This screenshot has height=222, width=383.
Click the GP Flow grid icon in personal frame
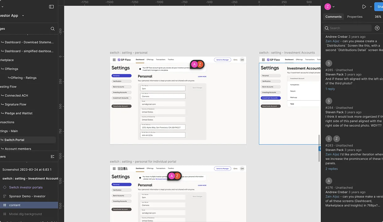(x=114, y=60)
